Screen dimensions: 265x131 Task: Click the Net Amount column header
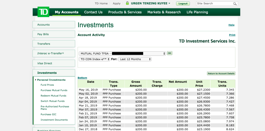[178, 84]
